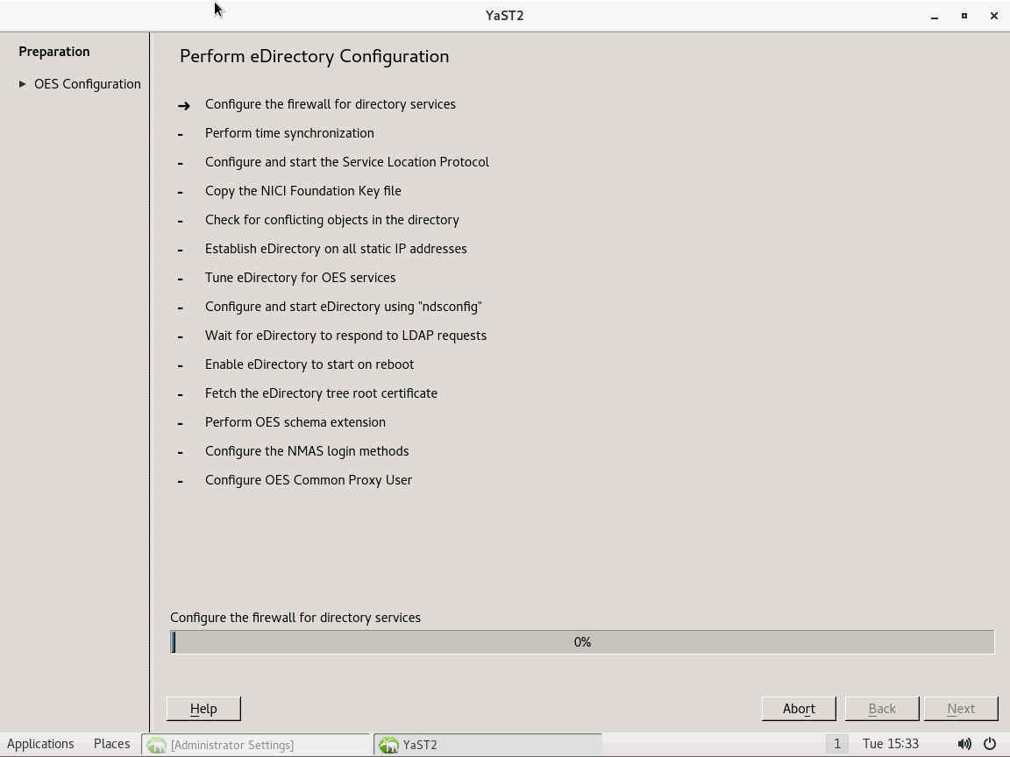Click the current-step arrow icon
The height and width of the screenshot is (757, 1010).
[x=183, y=105]
